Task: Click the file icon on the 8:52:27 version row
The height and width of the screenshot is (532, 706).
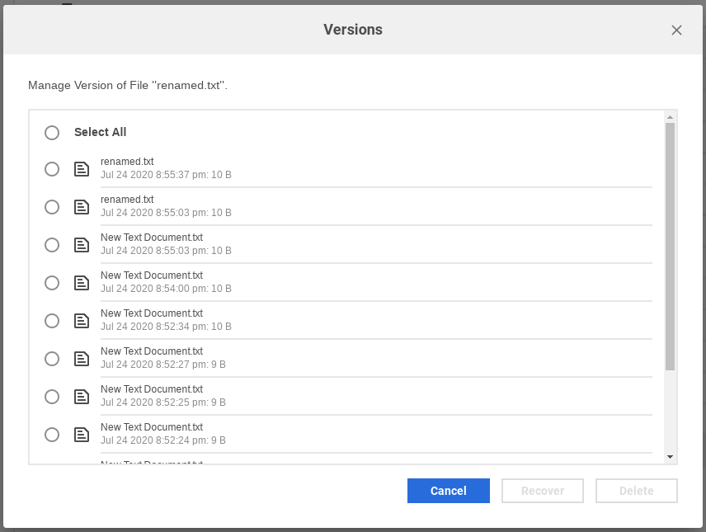Action: 82,358
